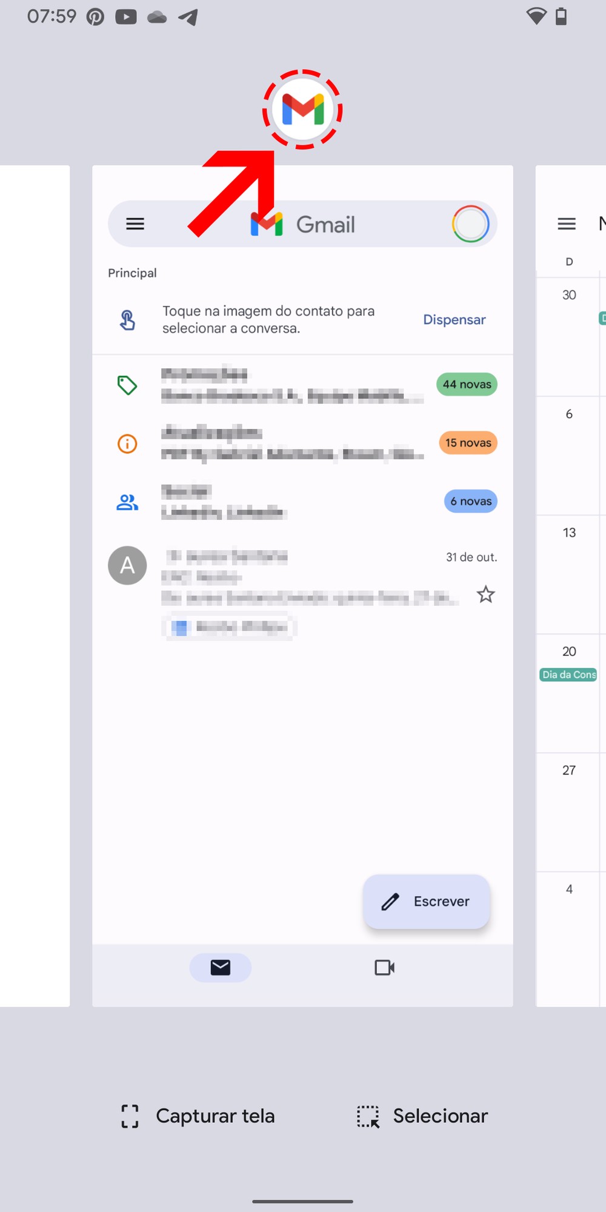
Task: Tap the Selecionar option
Action: [x=422, y=1116]
